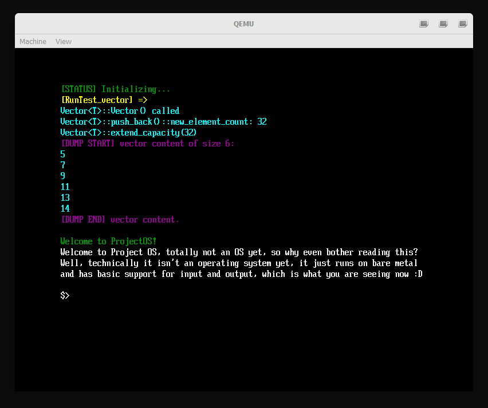Click the first window control icon in title bar

[424, 23]
